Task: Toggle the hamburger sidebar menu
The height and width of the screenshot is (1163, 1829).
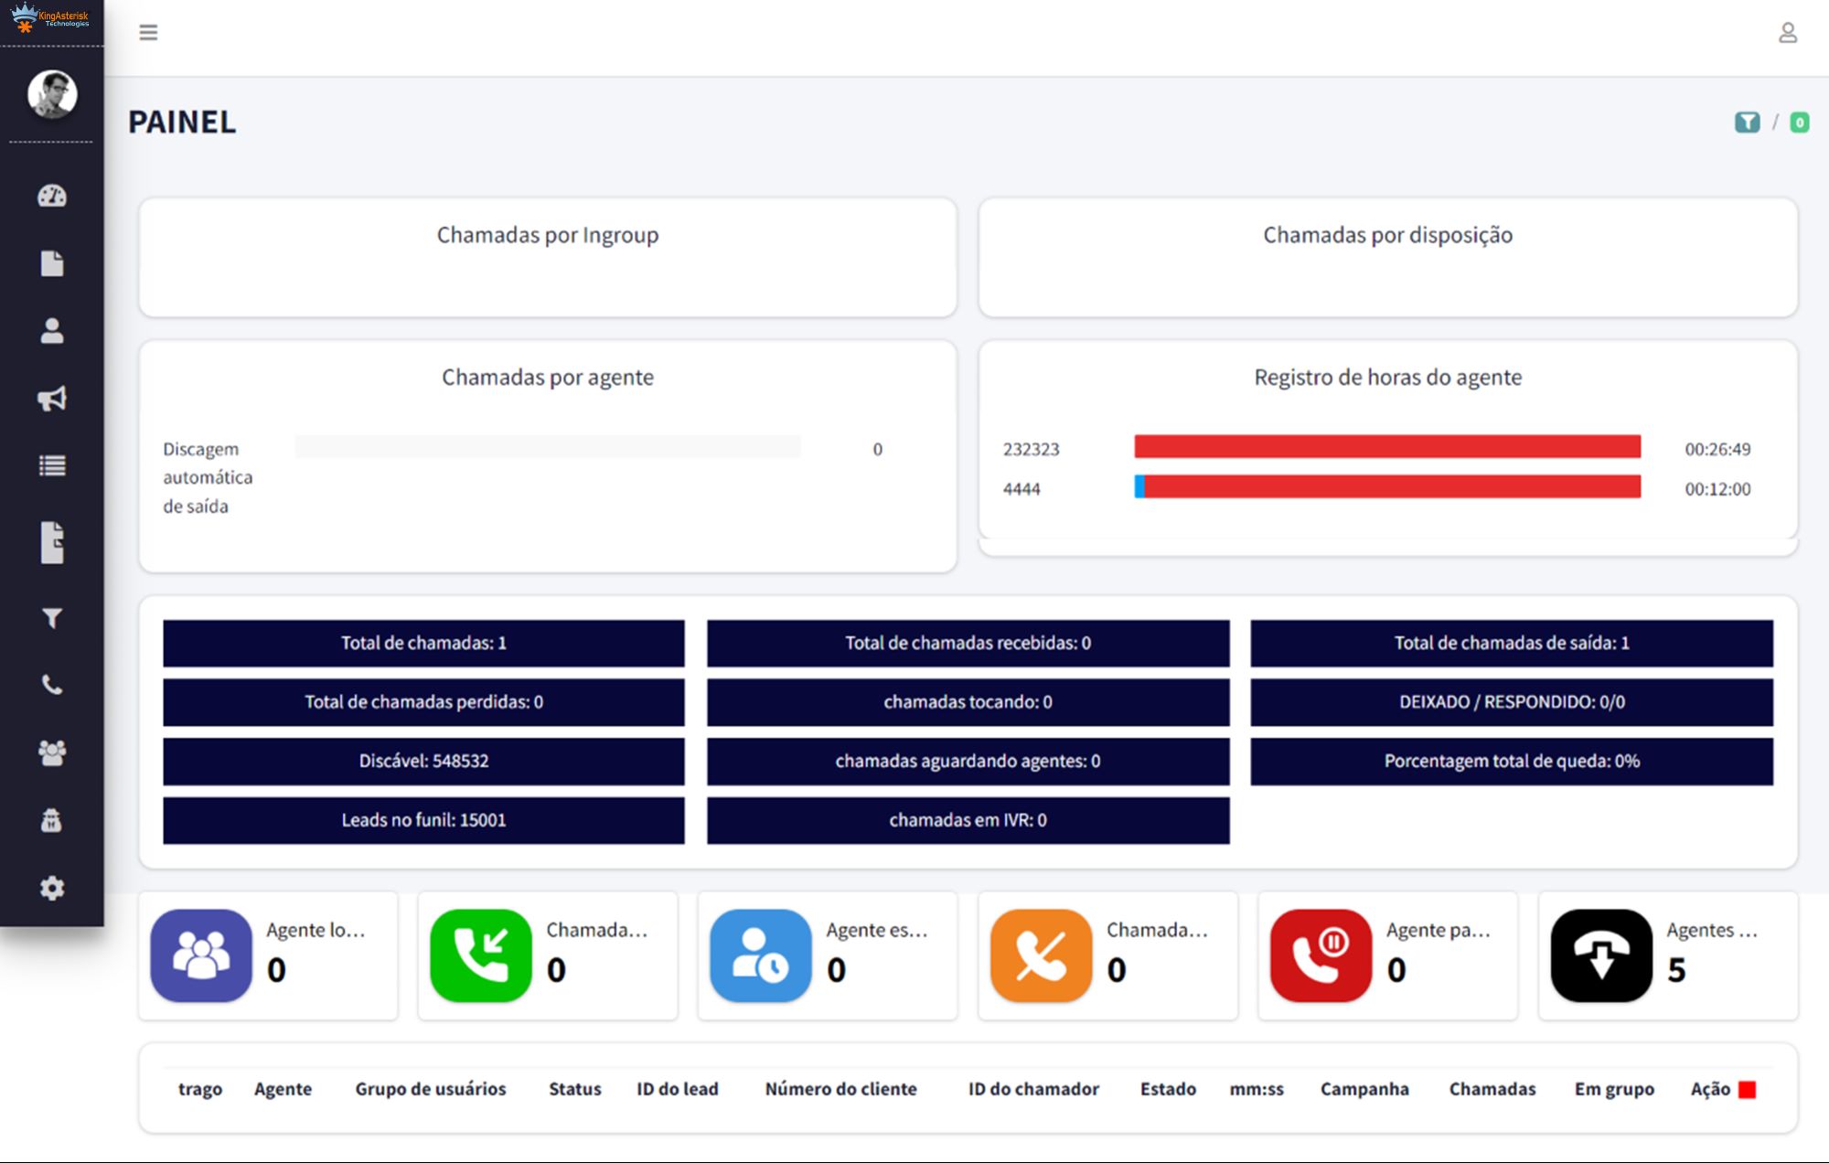Action: click(148, 33)
